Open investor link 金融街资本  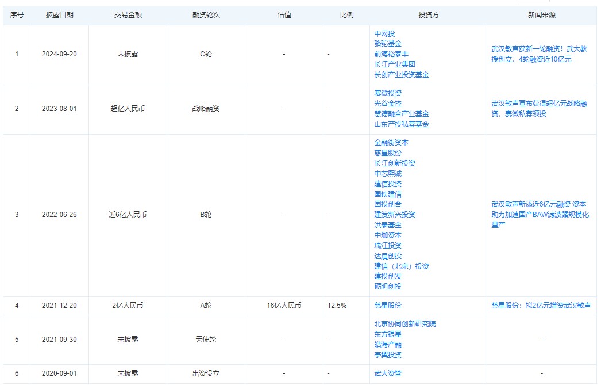391,143
